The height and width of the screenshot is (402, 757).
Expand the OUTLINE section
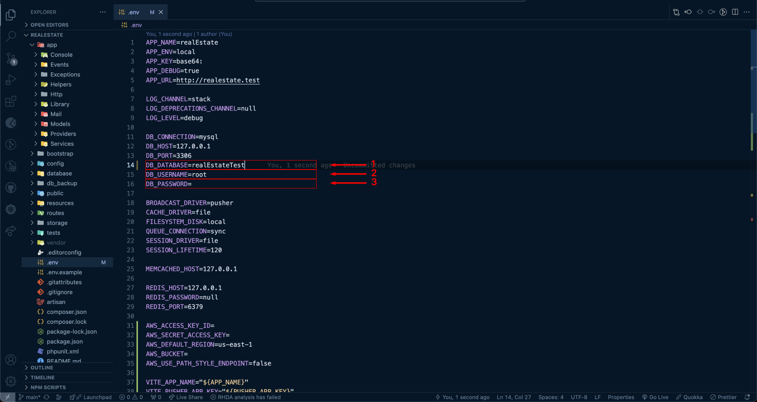[42, 368]
